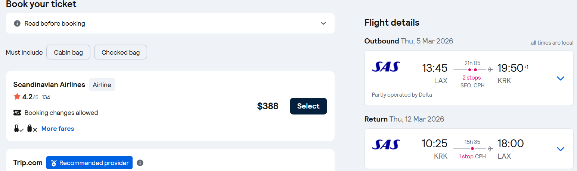This screenshot has height=171, width=577.
Task: Click the Booking changes allowed icon
Action: coord(17,113)
